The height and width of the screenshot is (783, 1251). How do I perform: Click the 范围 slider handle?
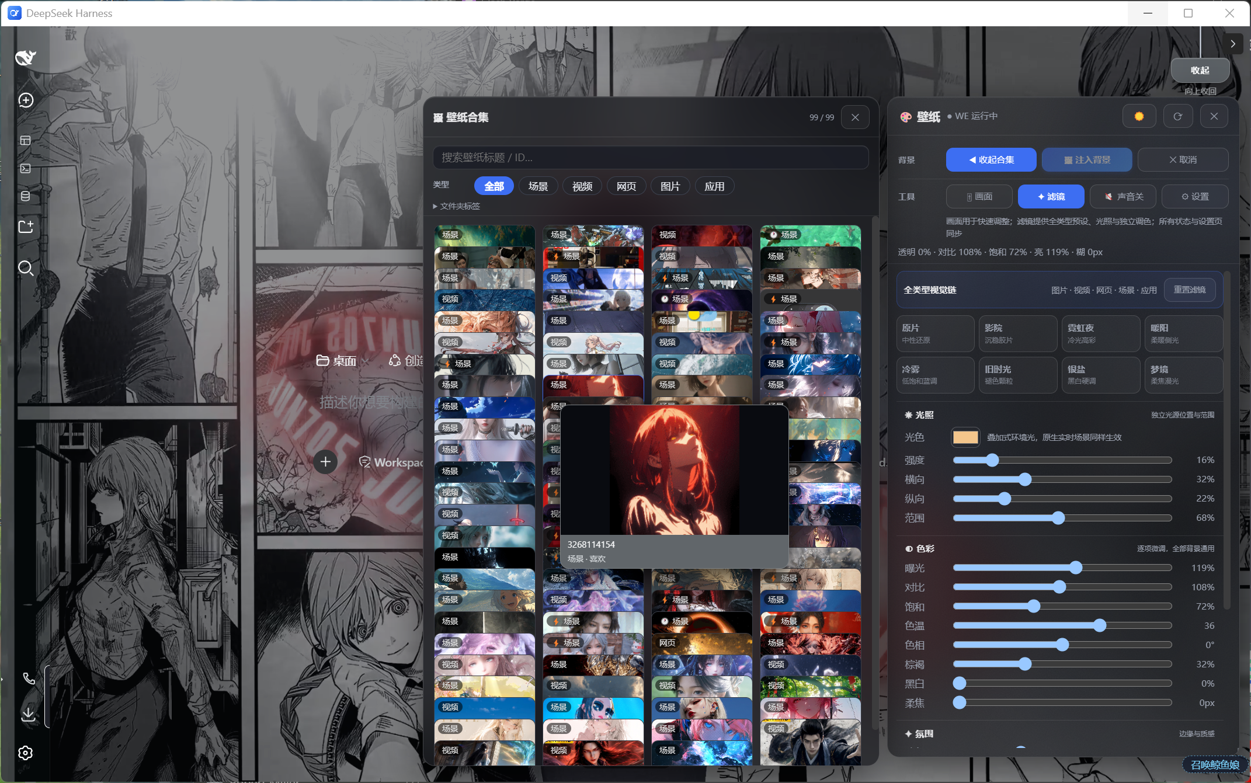pos(1058,518)
